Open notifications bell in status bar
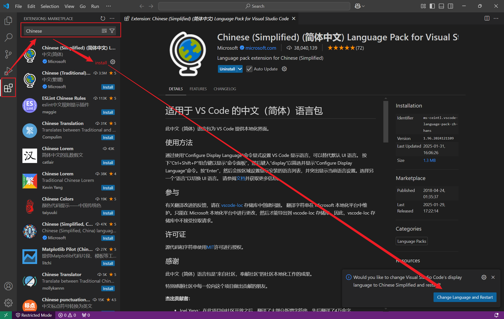The width and height of the screenshot is (504, 319). click(496, 315)
